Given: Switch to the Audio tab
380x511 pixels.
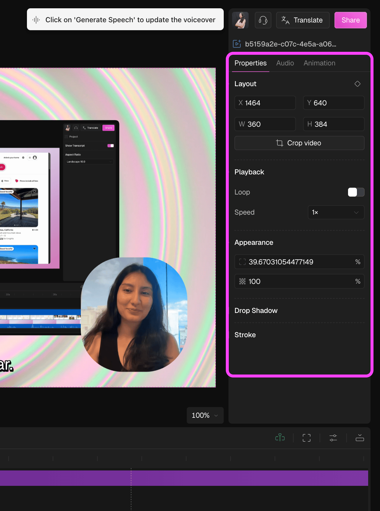Looking at the screenshot, I should click(285, 63).
